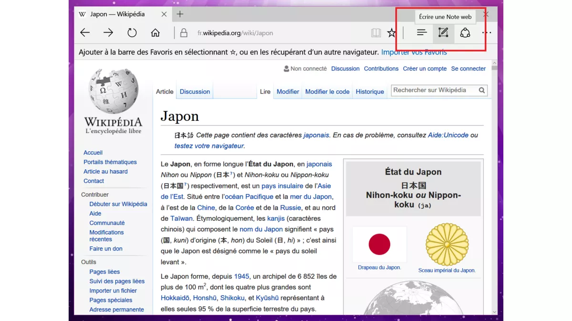
Task: Click Importer vos Favoris link
Action: [x=414, y=52]
